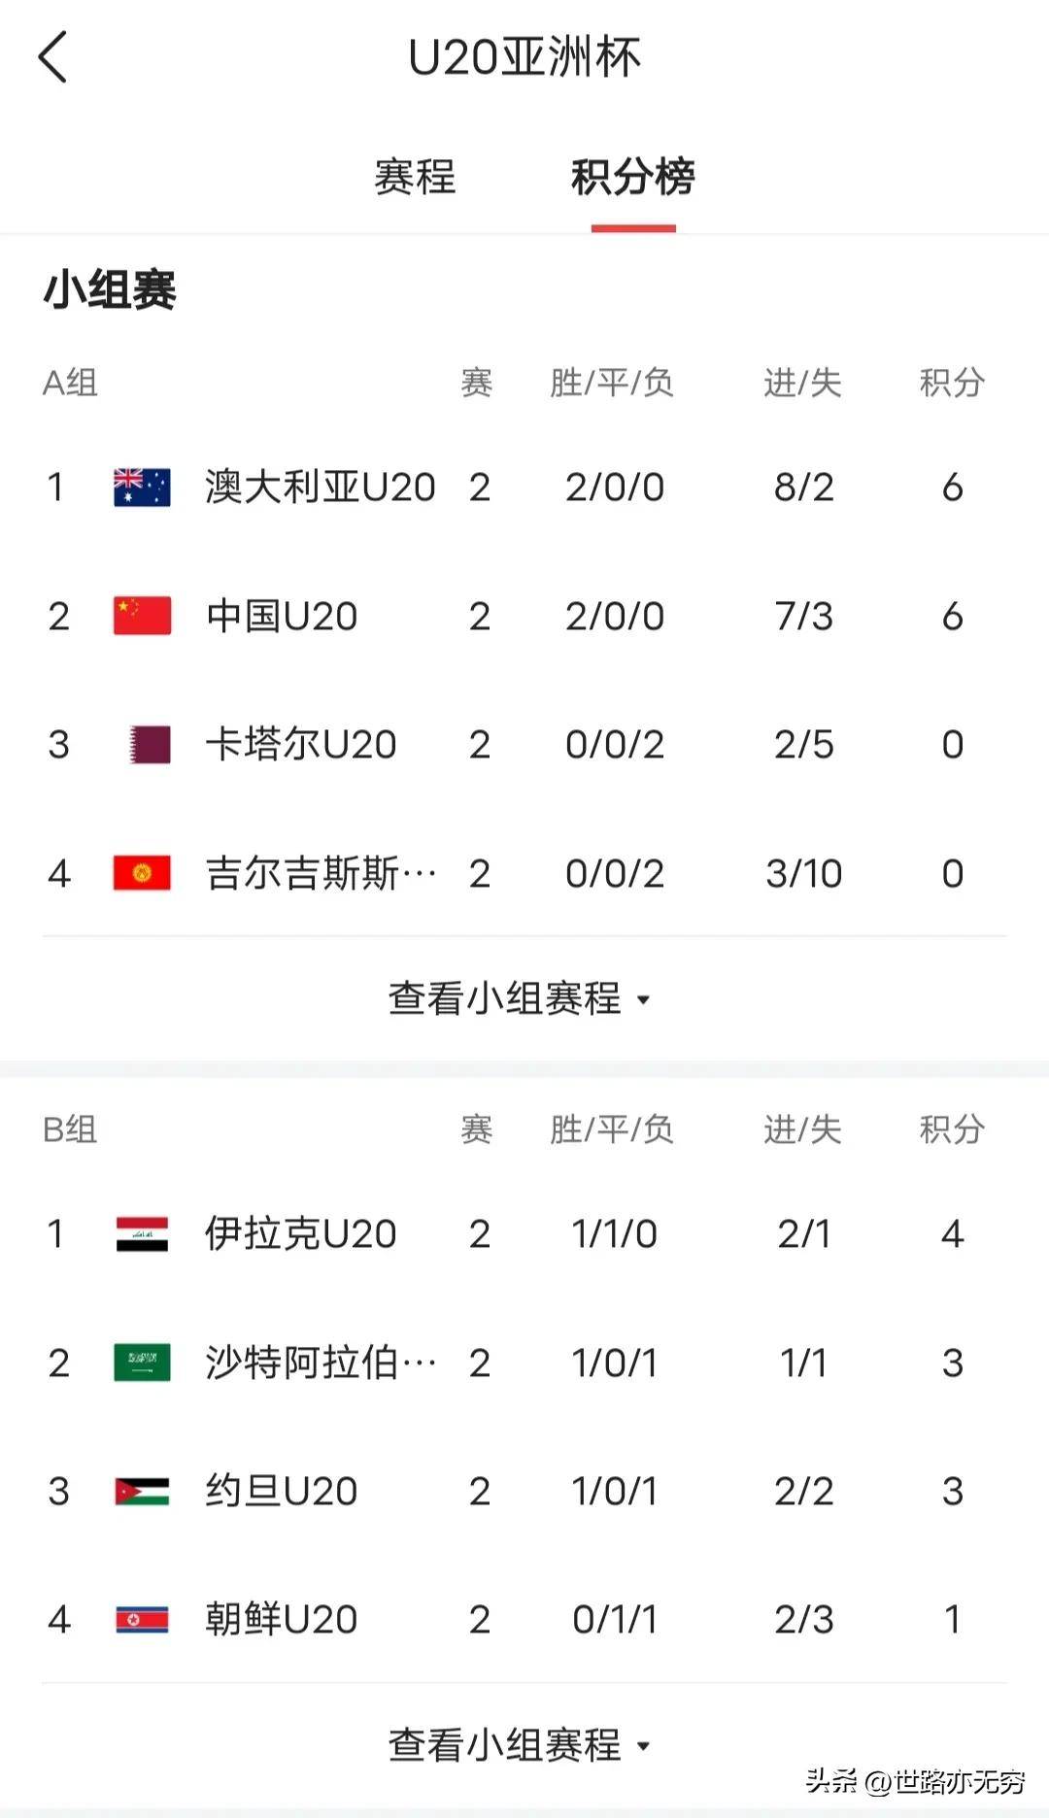
Task: Tap the North Korea flag icon
Action: [142, 1619]
